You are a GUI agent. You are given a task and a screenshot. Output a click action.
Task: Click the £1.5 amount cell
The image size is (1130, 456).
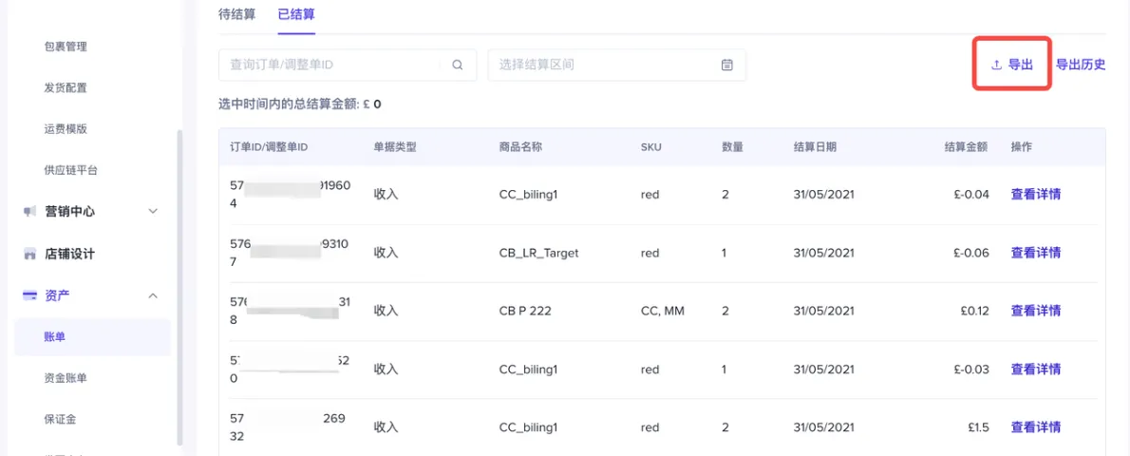(979, 427)
